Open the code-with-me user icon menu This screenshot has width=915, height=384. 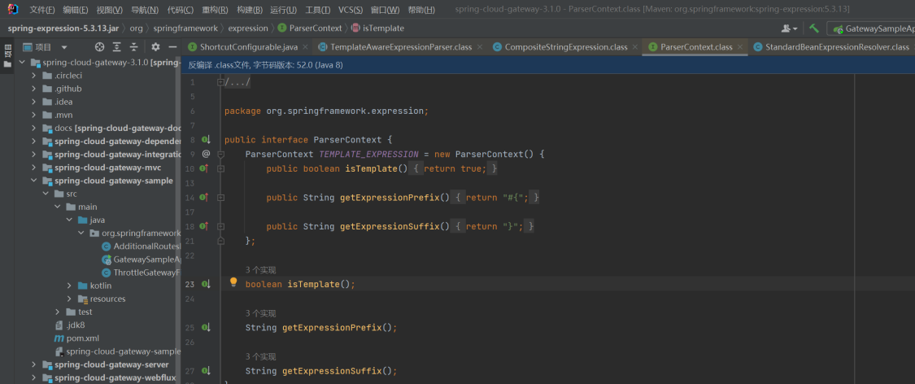click(x=790, y=28)
